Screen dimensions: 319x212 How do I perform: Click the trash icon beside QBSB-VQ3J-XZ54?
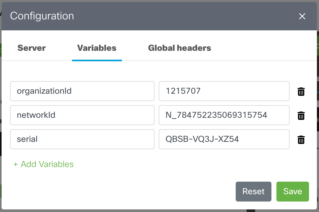tap(301, 139)
